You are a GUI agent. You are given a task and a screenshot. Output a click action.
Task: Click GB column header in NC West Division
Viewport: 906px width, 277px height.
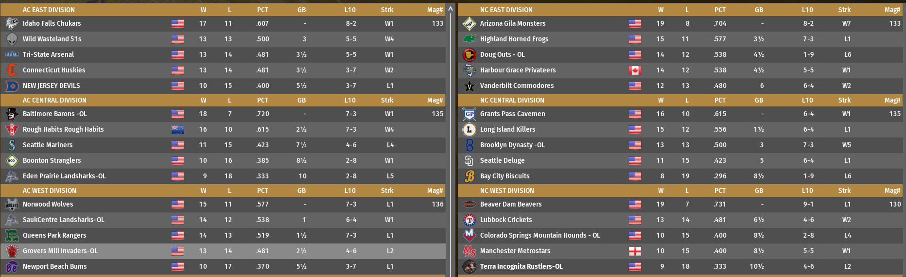tap(759, 190)
